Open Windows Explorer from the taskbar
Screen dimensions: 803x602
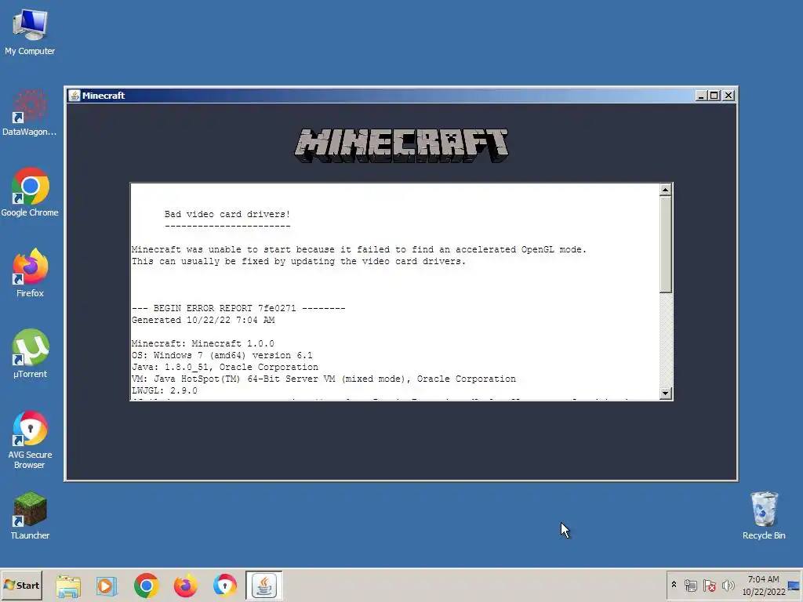[x=68, y=586]
